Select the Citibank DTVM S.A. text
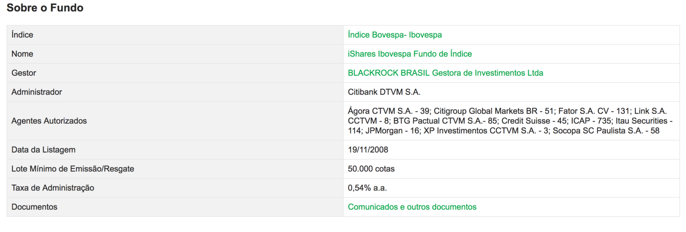 coord(384,92)
